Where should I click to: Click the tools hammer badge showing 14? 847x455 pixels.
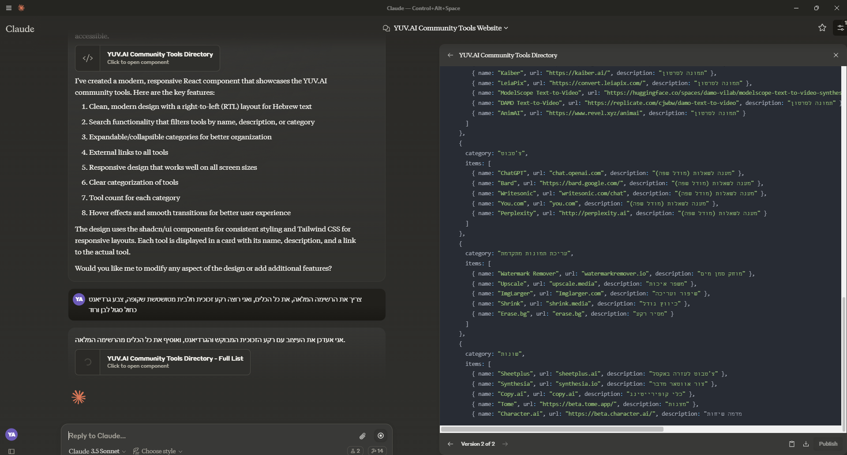point(377,451)
